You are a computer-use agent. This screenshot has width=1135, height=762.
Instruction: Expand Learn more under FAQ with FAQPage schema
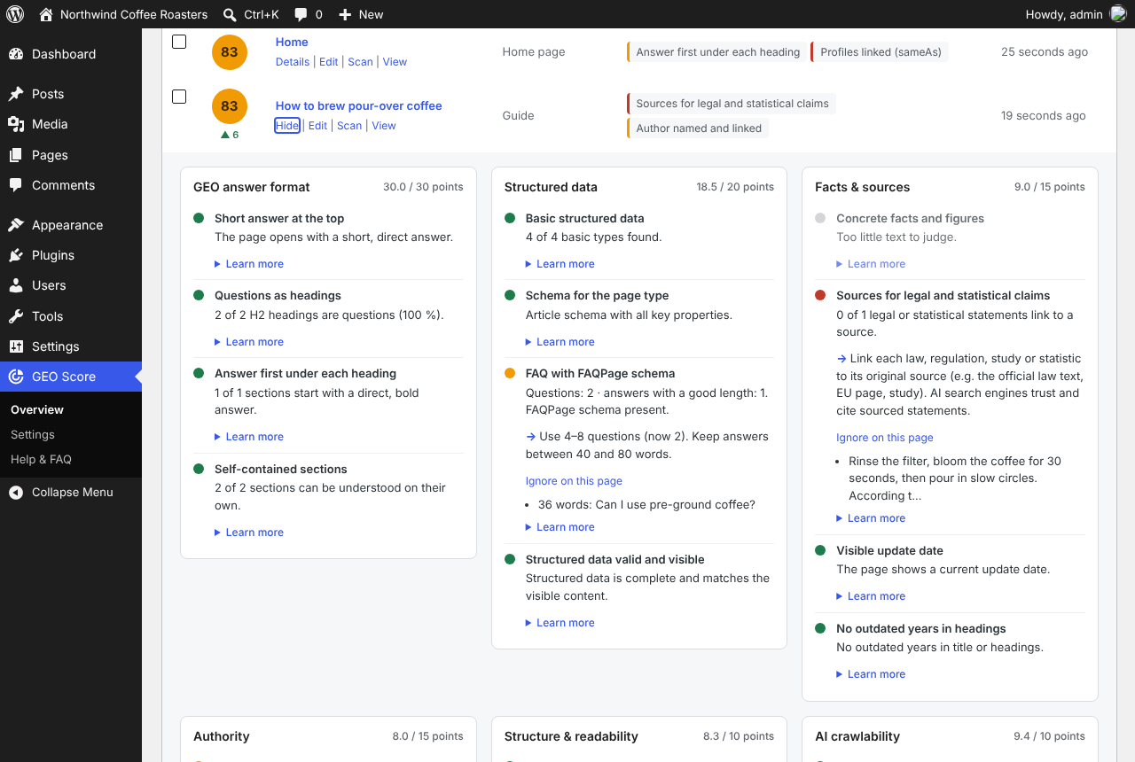click(x=560, y=527)
